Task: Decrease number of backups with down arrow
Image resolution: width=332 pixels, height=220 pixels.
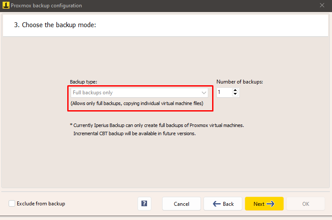Action: point(235,94)
